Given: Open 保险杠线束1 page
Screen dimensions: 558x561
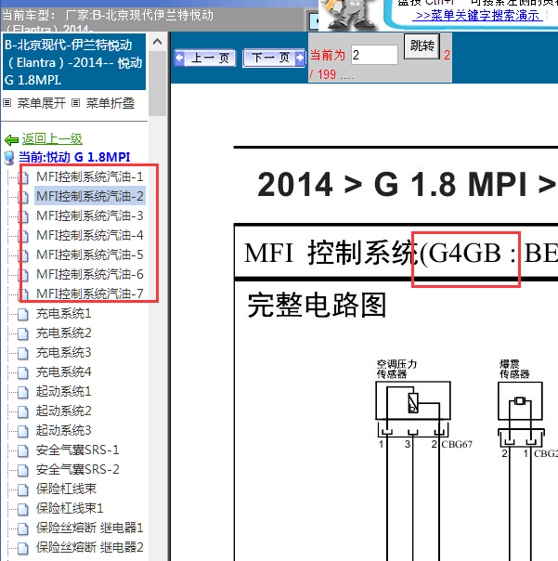Looking at the screenshot, I should tap(70, 508).
